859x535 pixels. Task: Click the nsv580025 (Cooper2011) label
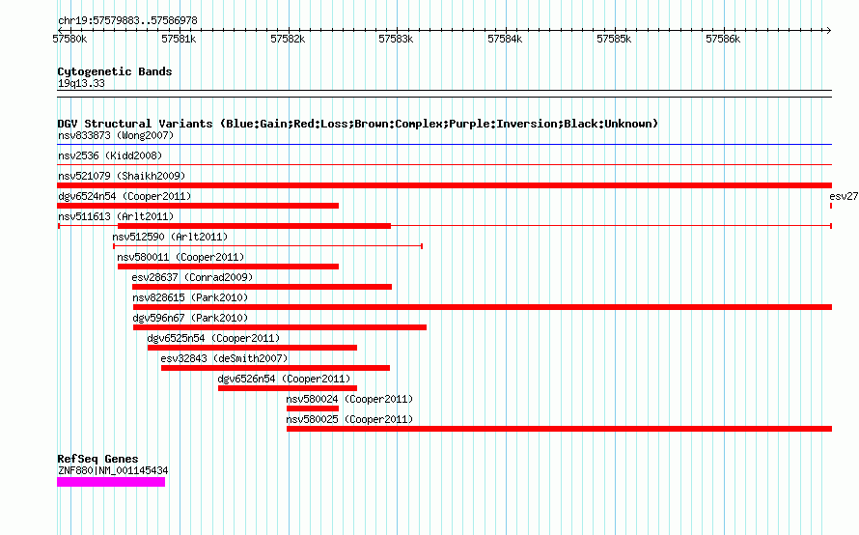(x=349, y=419)
